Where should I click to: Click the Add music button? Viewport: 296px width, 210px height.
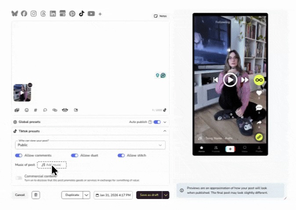(52, 165)
